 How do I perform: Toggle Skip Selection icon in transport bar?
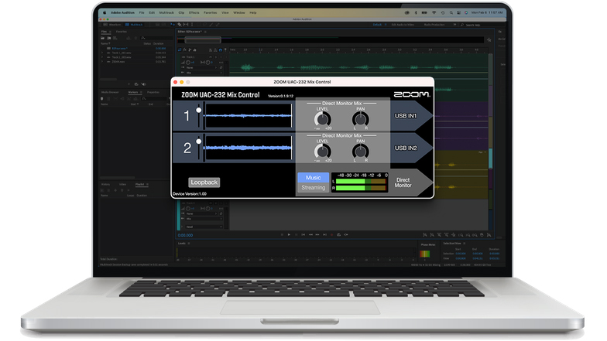(x=345, y=235)
